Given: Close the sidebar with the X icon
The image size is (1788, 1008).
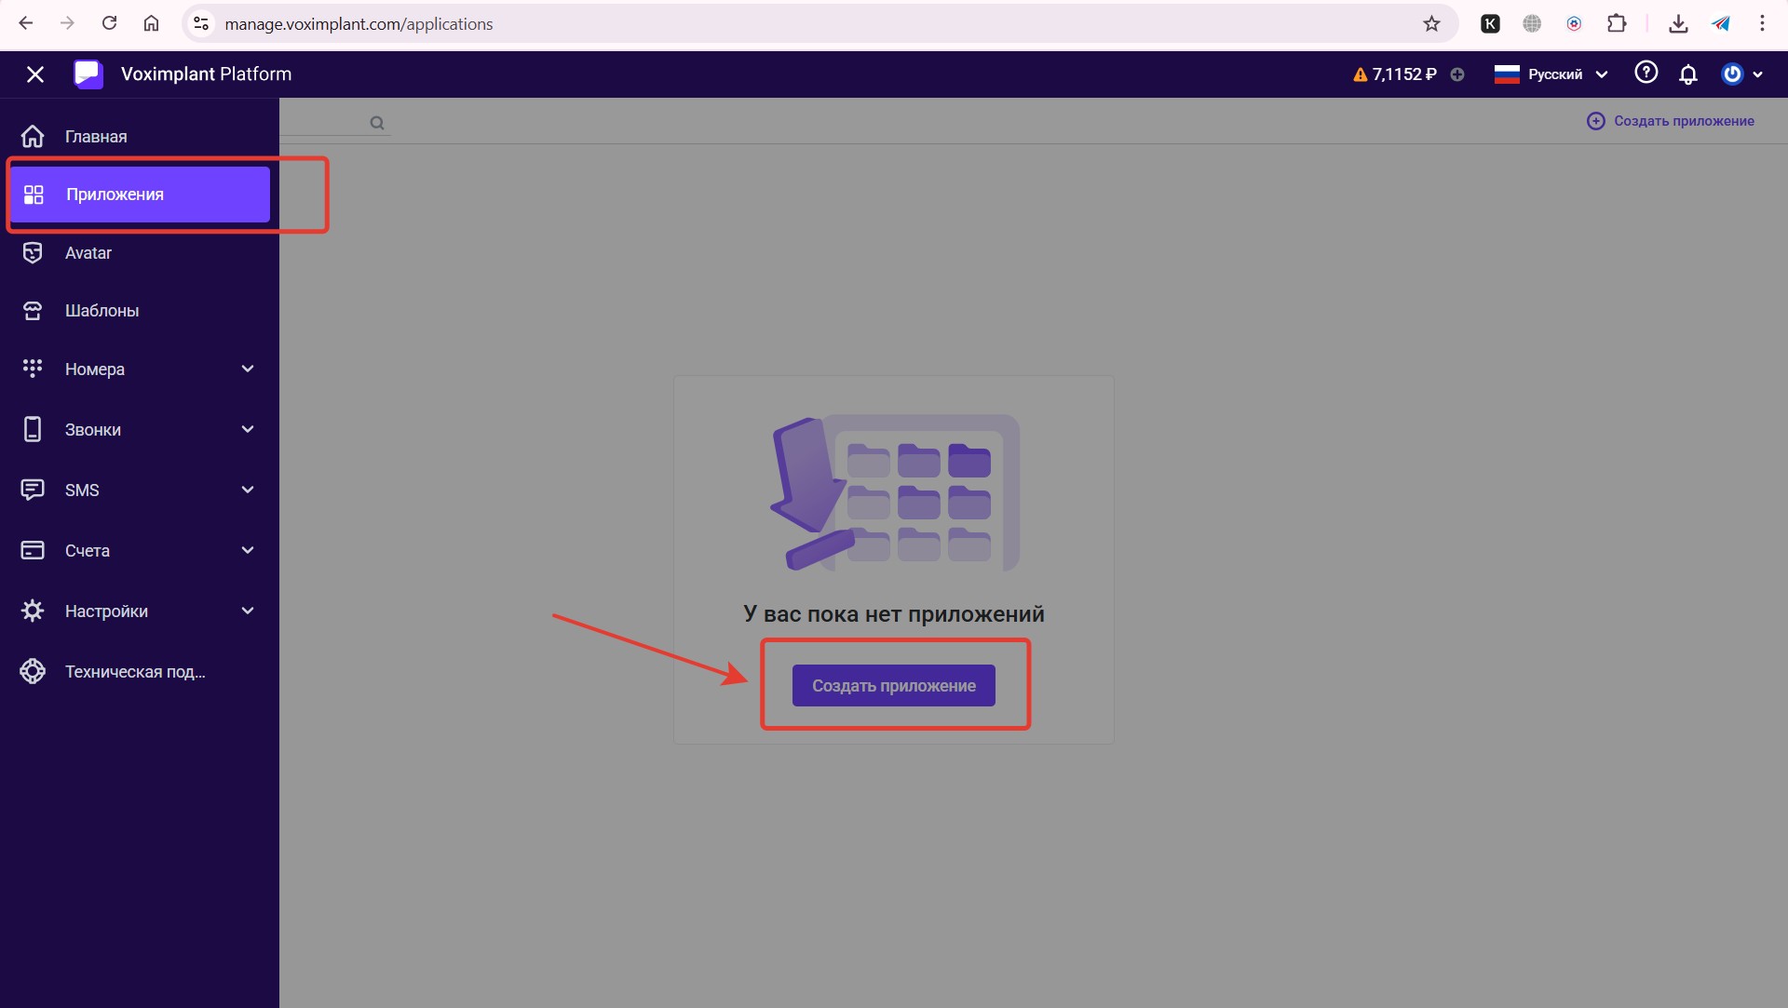Looking at the screenshot, I should pos(35,74).
